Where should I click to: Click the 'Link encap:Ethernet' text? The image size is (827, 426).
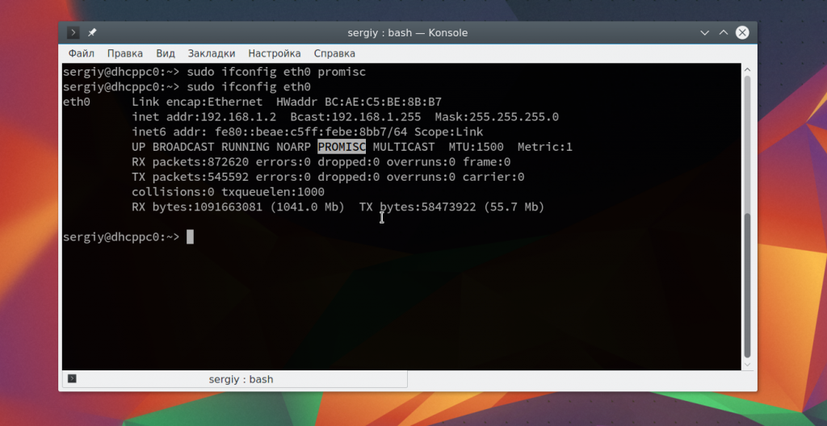tap(197, 102)
